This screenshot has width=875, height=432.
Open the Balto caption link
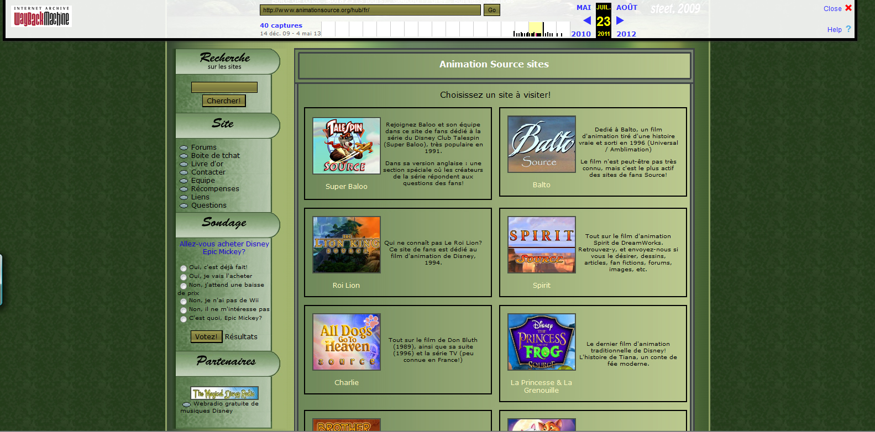pyautogui.click(x=542, y=185)
